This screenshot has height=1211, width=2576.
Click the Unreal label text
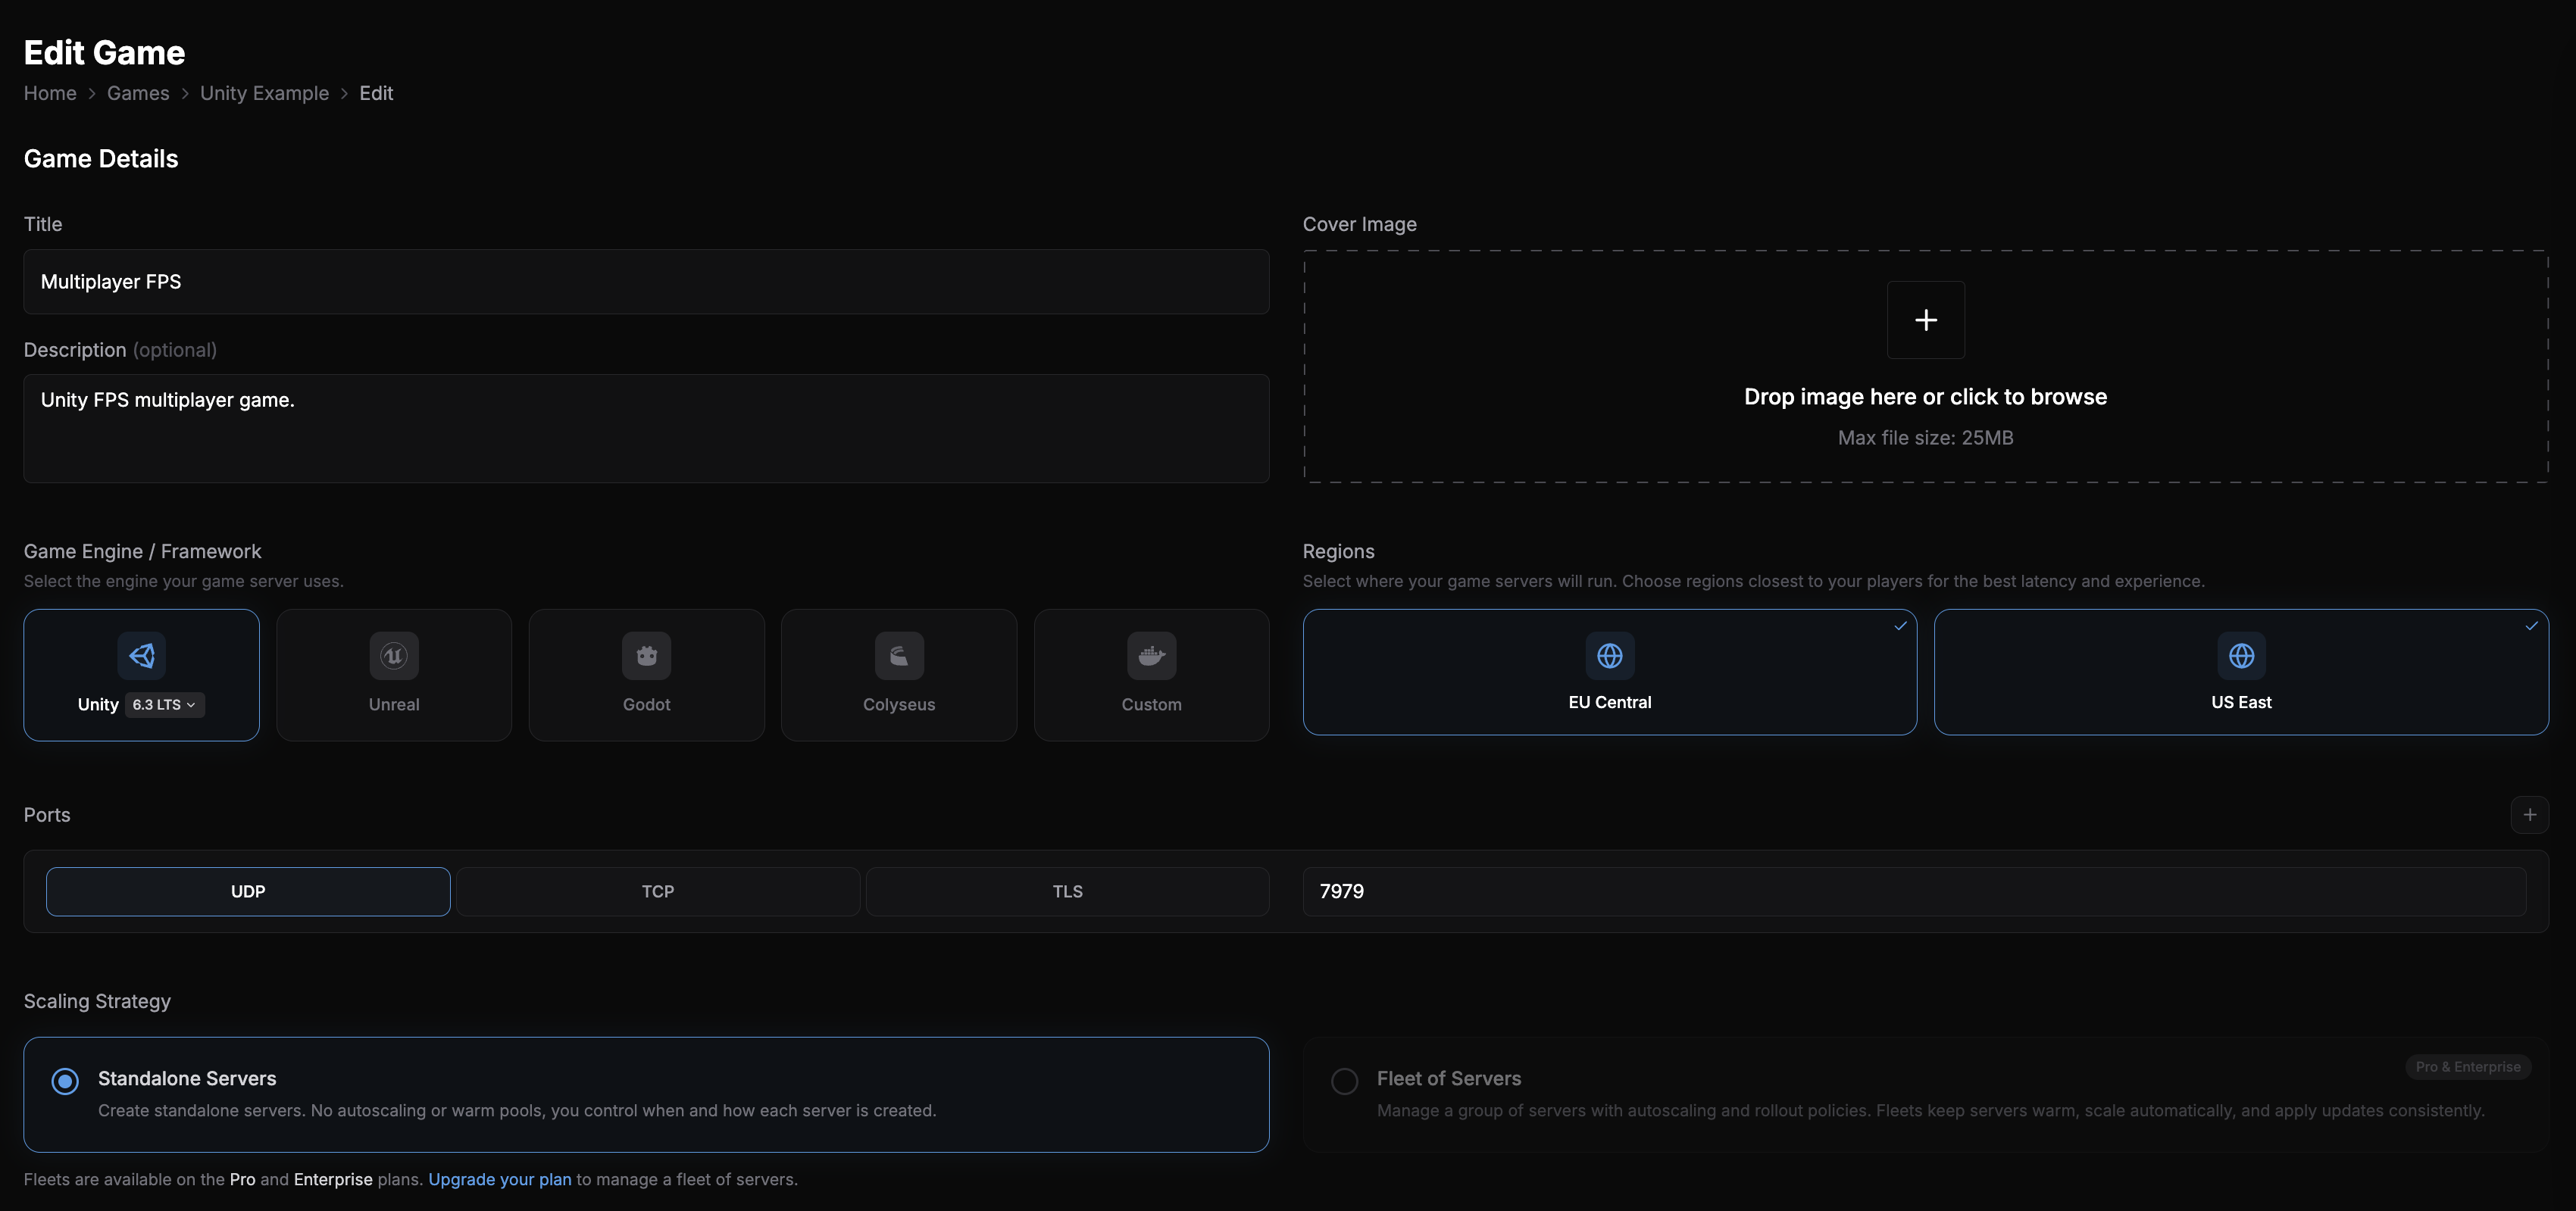pyautogui.click(x=394, y=705)
